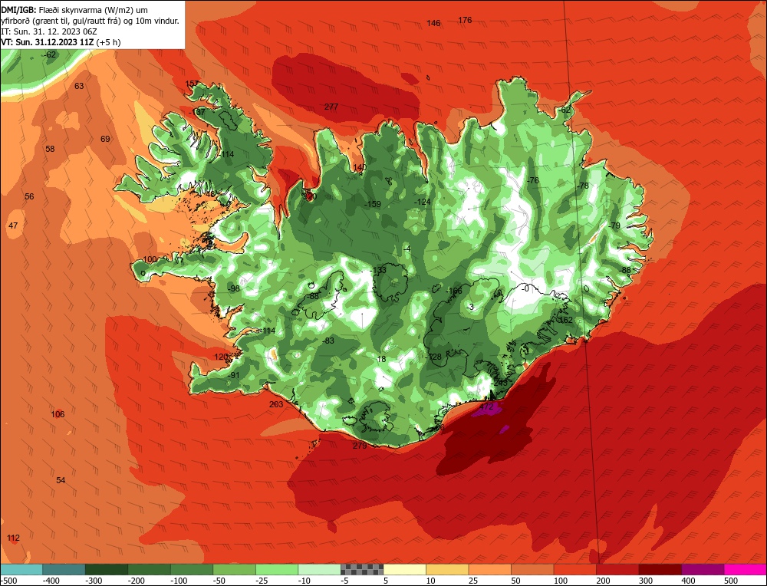Click the land value -98 in west Iceland
This screenshot has height=586, width=767.
point(234,288)
